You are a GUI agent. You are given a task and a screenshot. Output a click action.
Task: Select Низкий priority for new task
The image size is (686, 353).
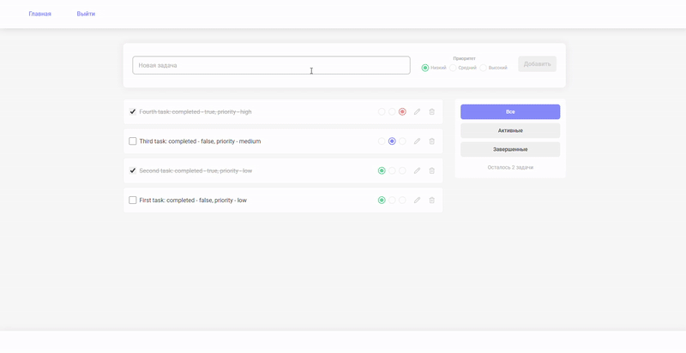[x=424, y=68]
